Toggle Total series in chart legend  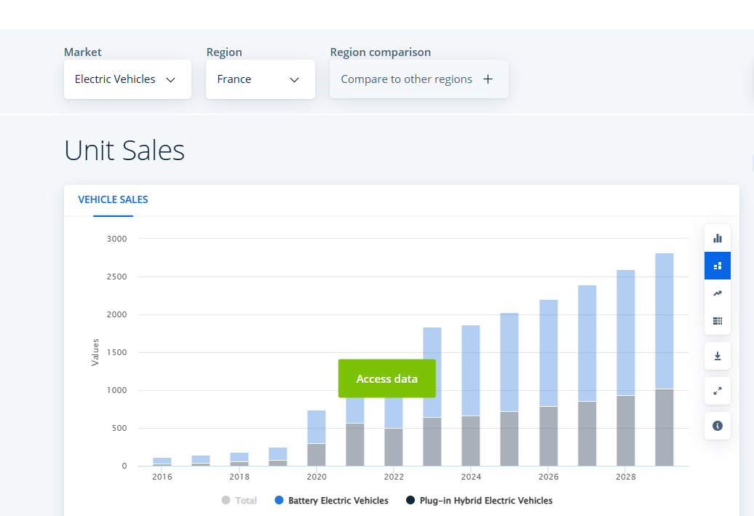tap(239, 501)
